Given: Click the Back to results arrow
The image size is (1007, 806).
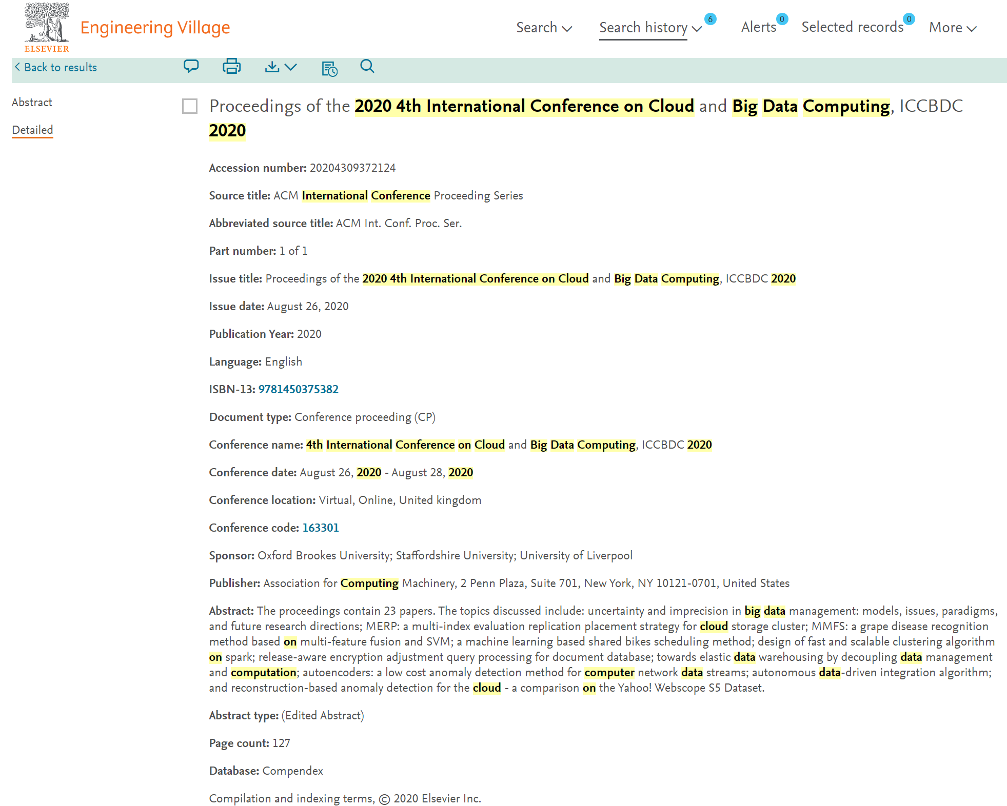Looking at the screenshot, I should click(17, 67).
